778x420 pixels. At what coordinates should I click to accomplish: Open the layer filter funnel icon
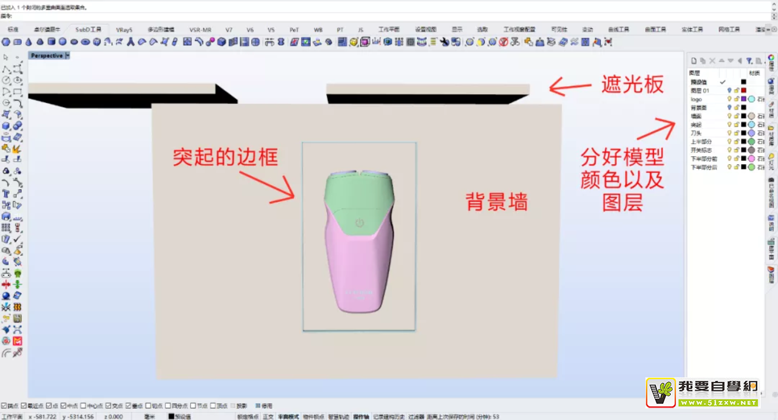(749, 61)
